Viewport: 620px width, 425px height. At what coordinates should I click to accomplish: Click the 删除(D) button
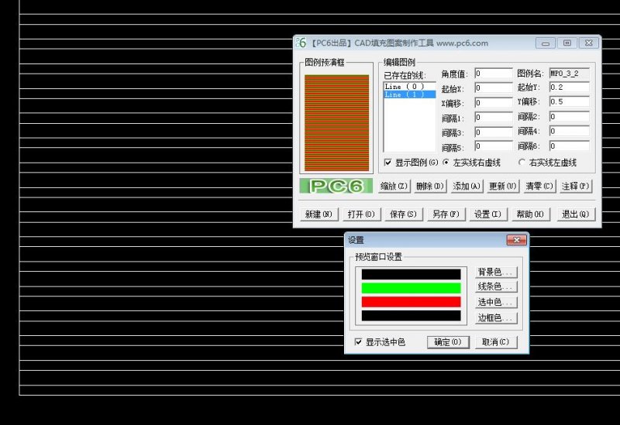tap(430, 186)
